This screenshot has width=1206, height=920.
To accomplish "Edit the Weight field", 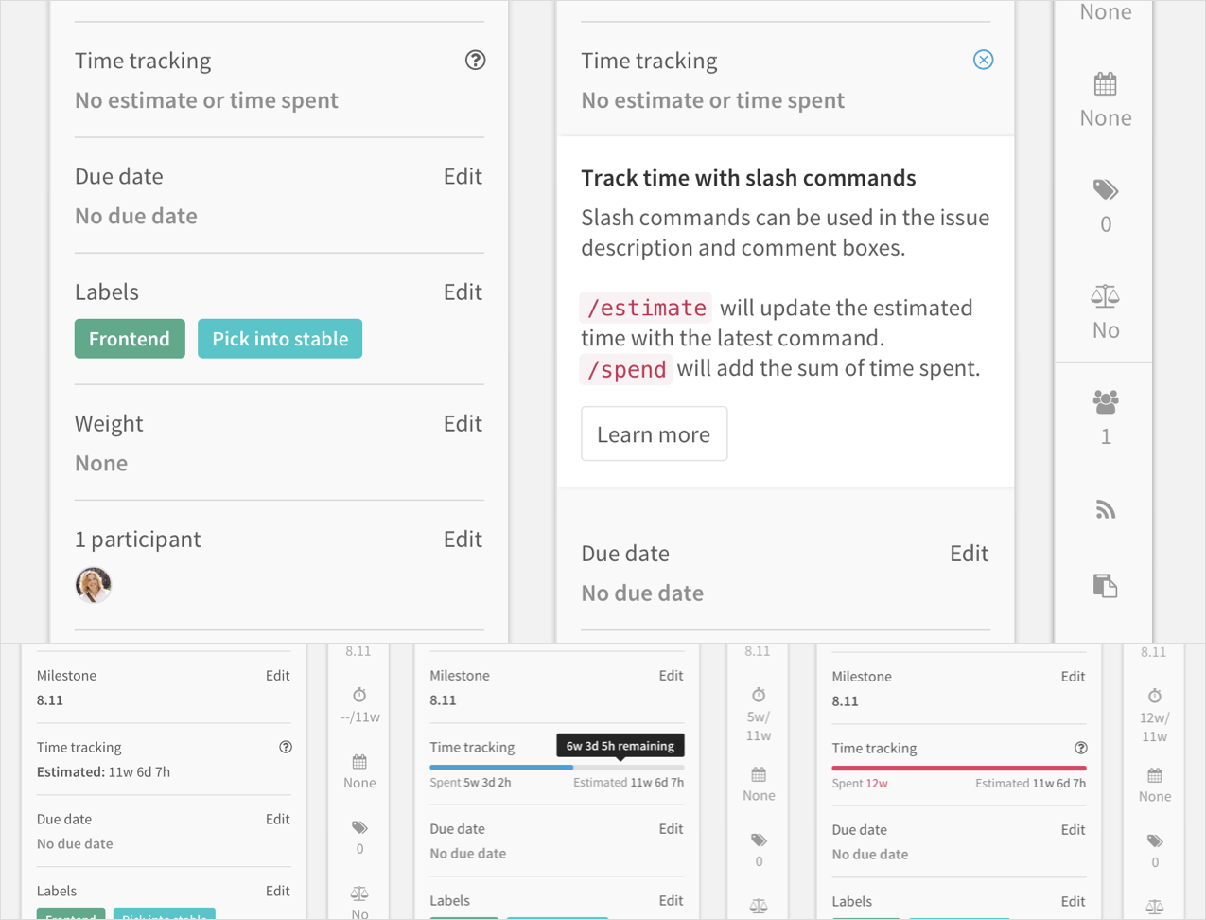I will pos(463,423).
